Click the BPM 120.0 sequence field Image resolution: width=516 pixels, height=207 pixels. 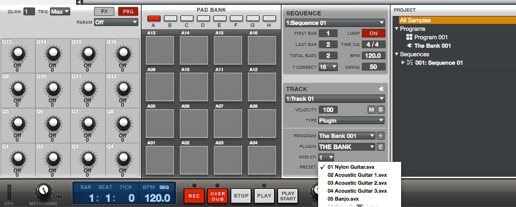pos(373,56)
